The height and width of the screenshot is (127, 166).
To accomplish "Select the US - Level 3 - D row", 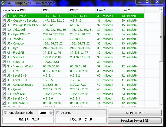I will 73,80.
